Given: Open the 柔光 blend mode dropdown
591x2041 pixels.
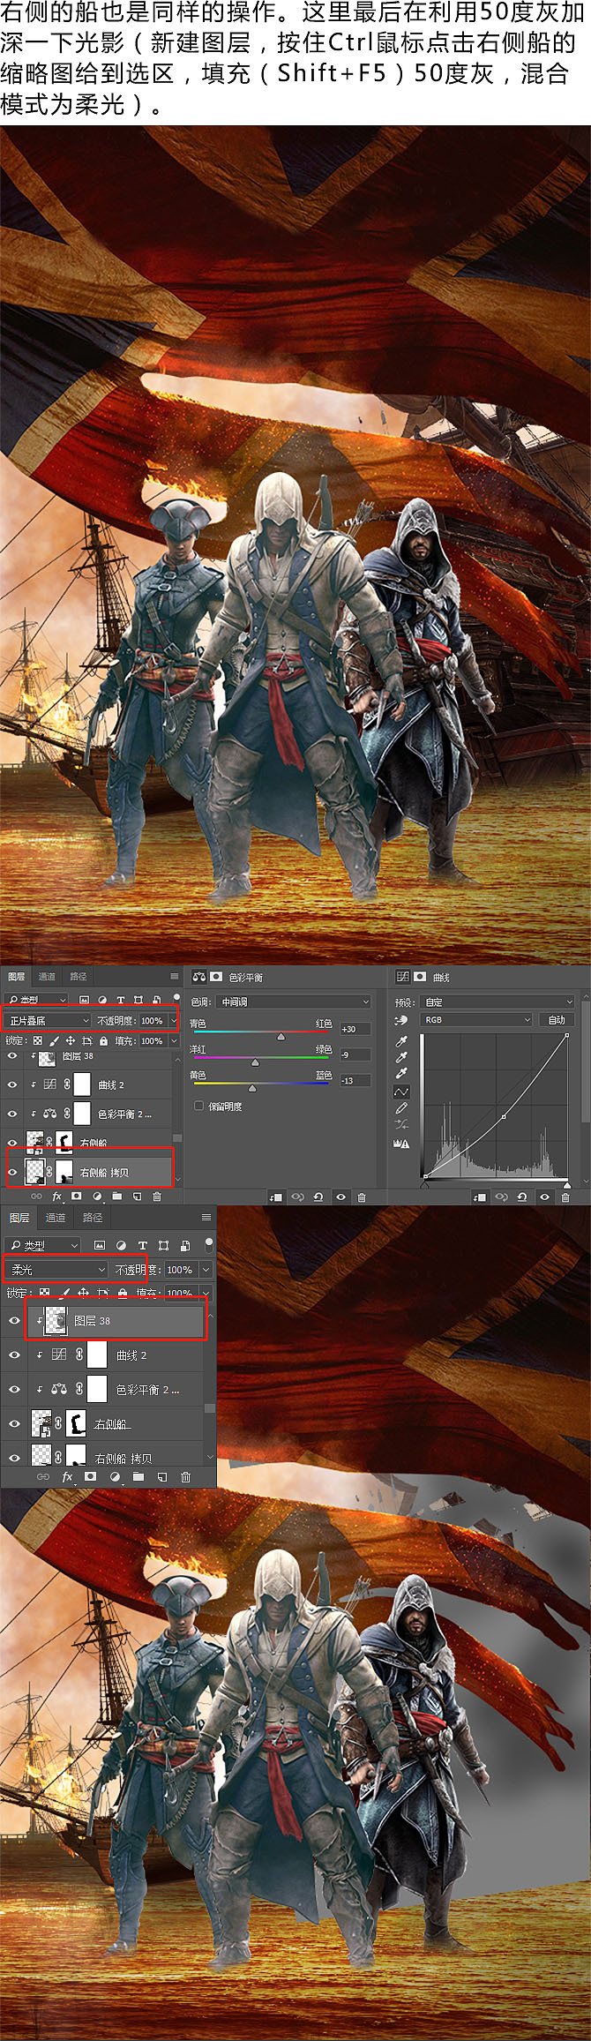Looking at the screenshot, I should coord(56,1269).
